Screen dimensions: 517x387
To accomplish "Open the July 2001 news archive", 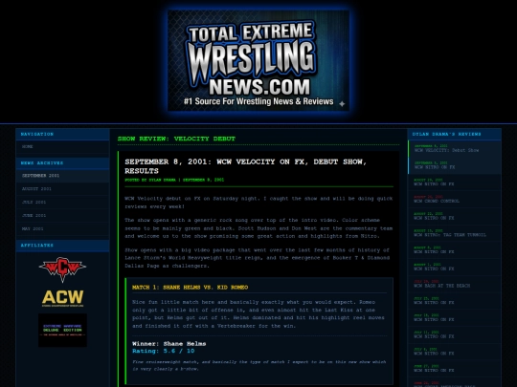I will click(x=62, y=202).
